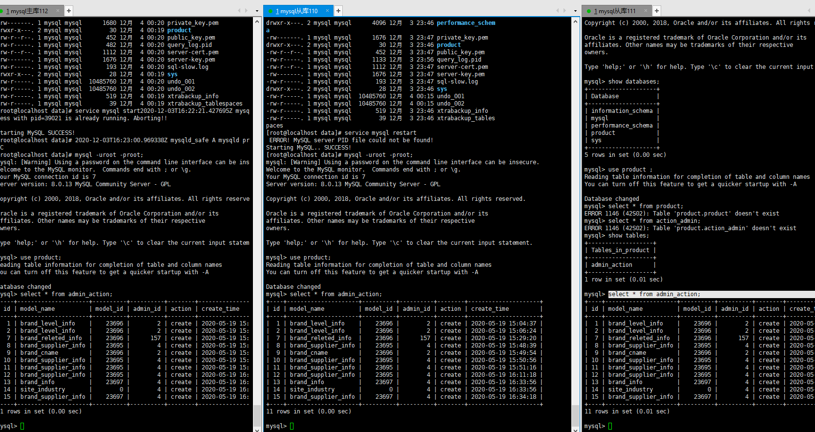Click the prompt cursor in mysql主库112 terminal
The width and height of the screenshot is (815, 432).
click(22, 426)
